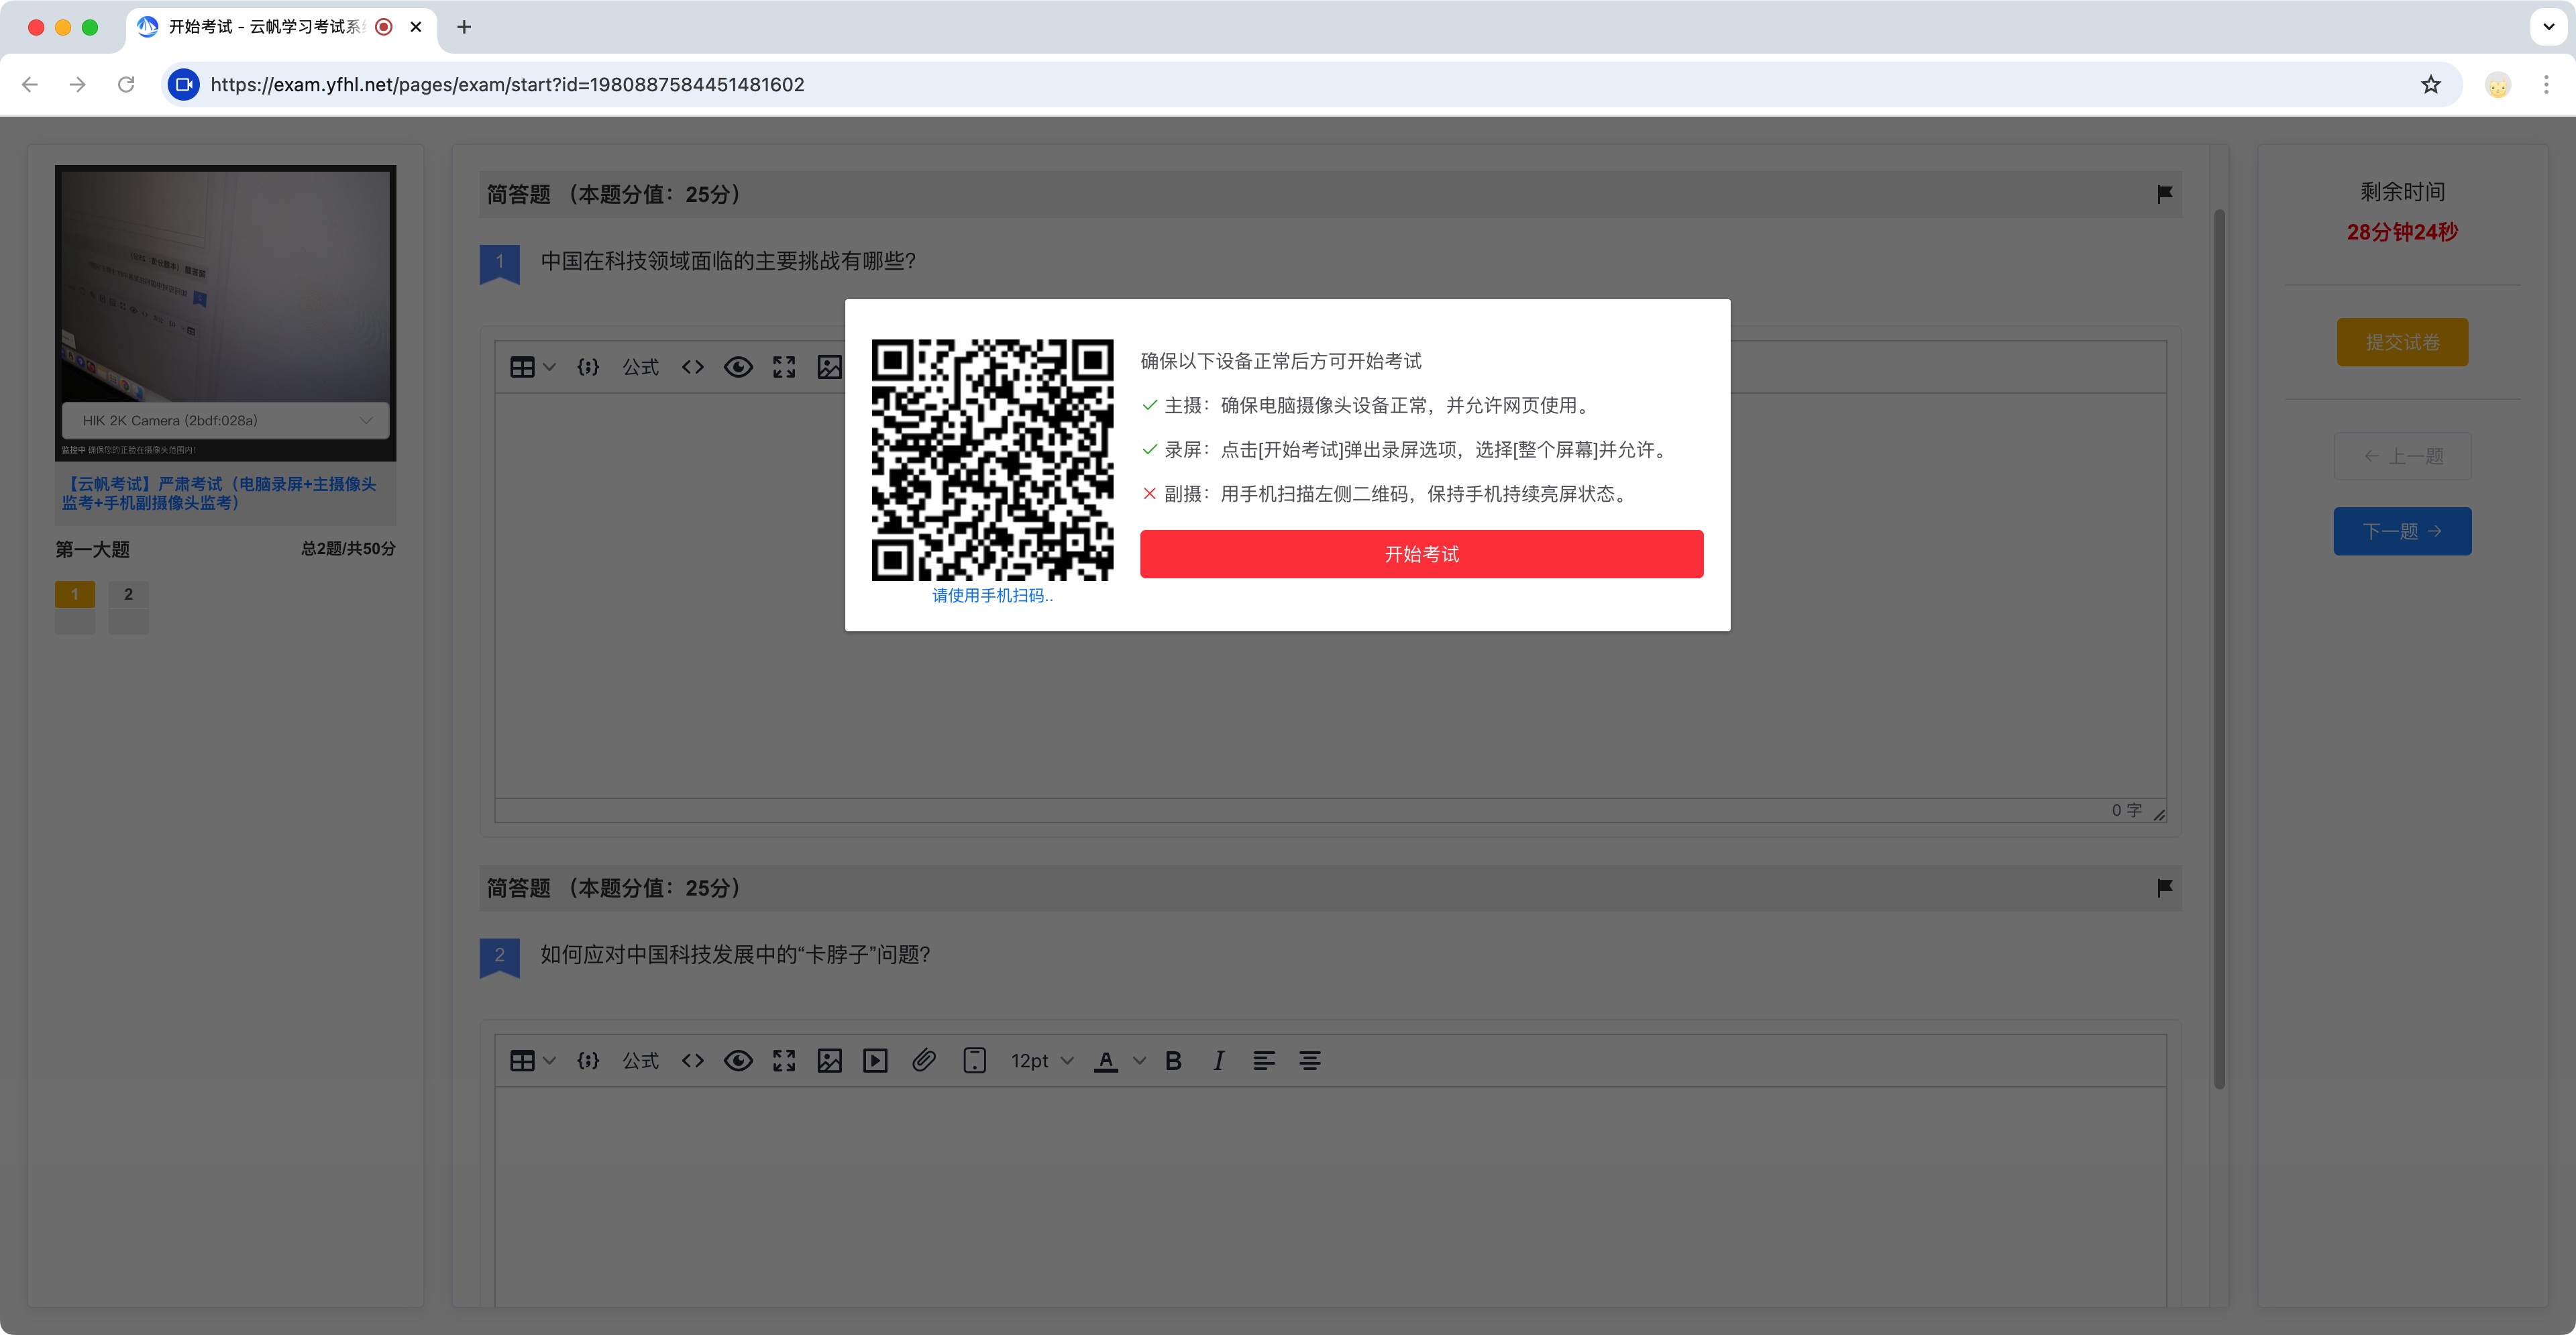Insert a video via the media icon
This screenshot has height=1335, width=2576.
coord(875,1061)
